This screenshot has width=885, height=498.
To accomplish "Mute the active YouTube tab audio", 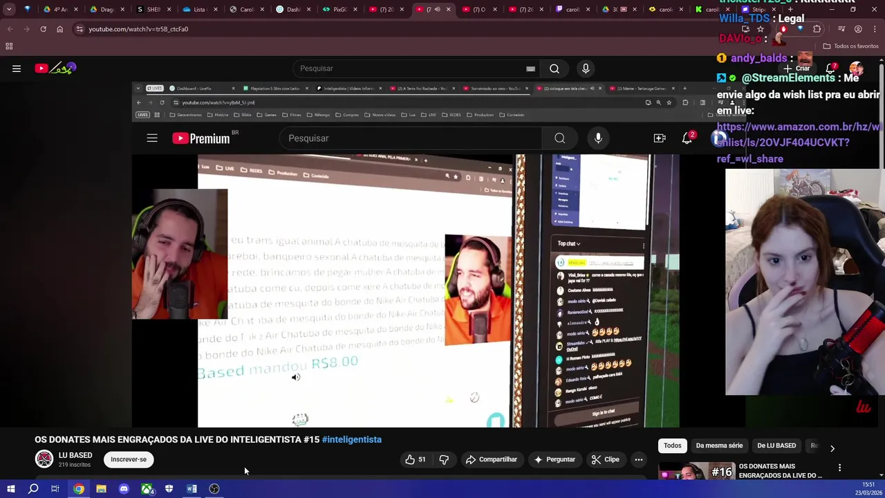I will 437,10.
